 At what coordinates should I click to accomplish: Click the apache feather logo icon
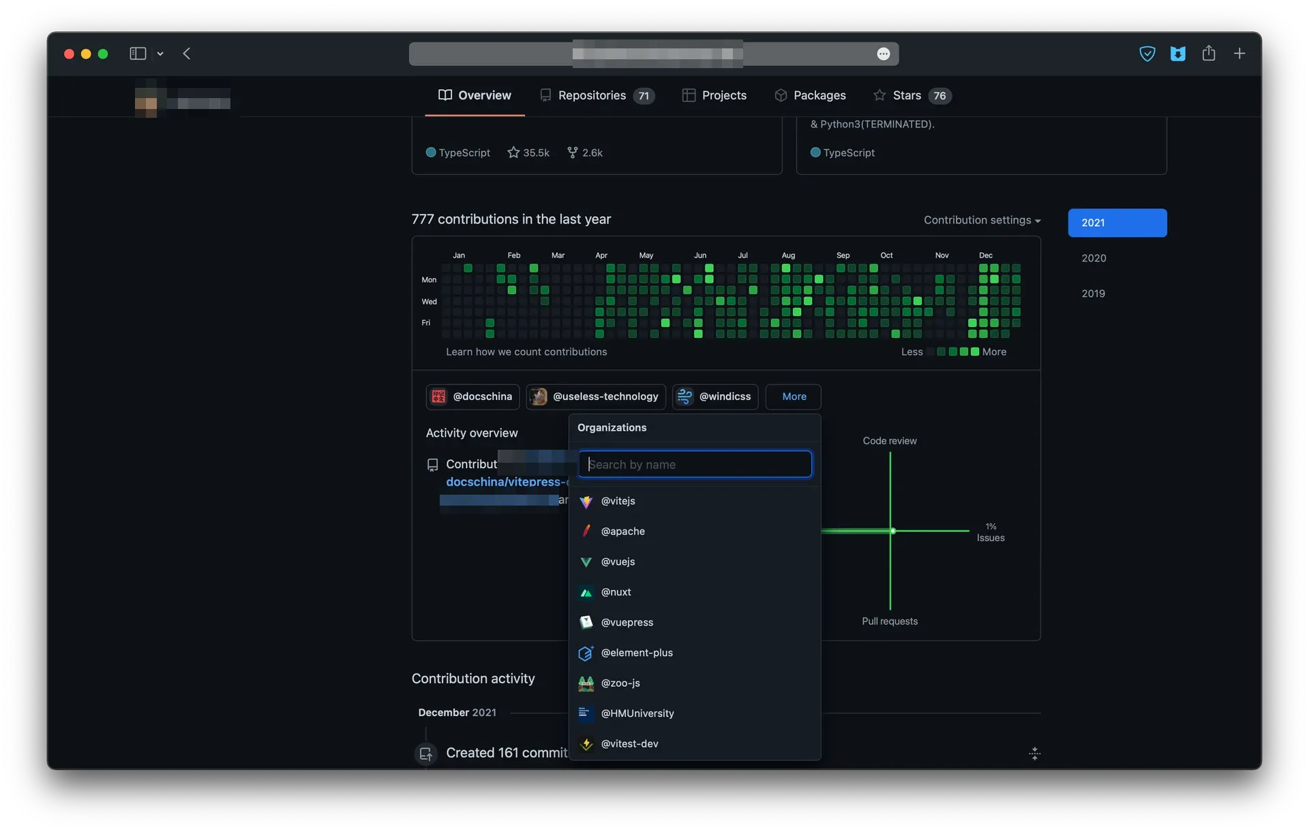click(x=586, y=531)
